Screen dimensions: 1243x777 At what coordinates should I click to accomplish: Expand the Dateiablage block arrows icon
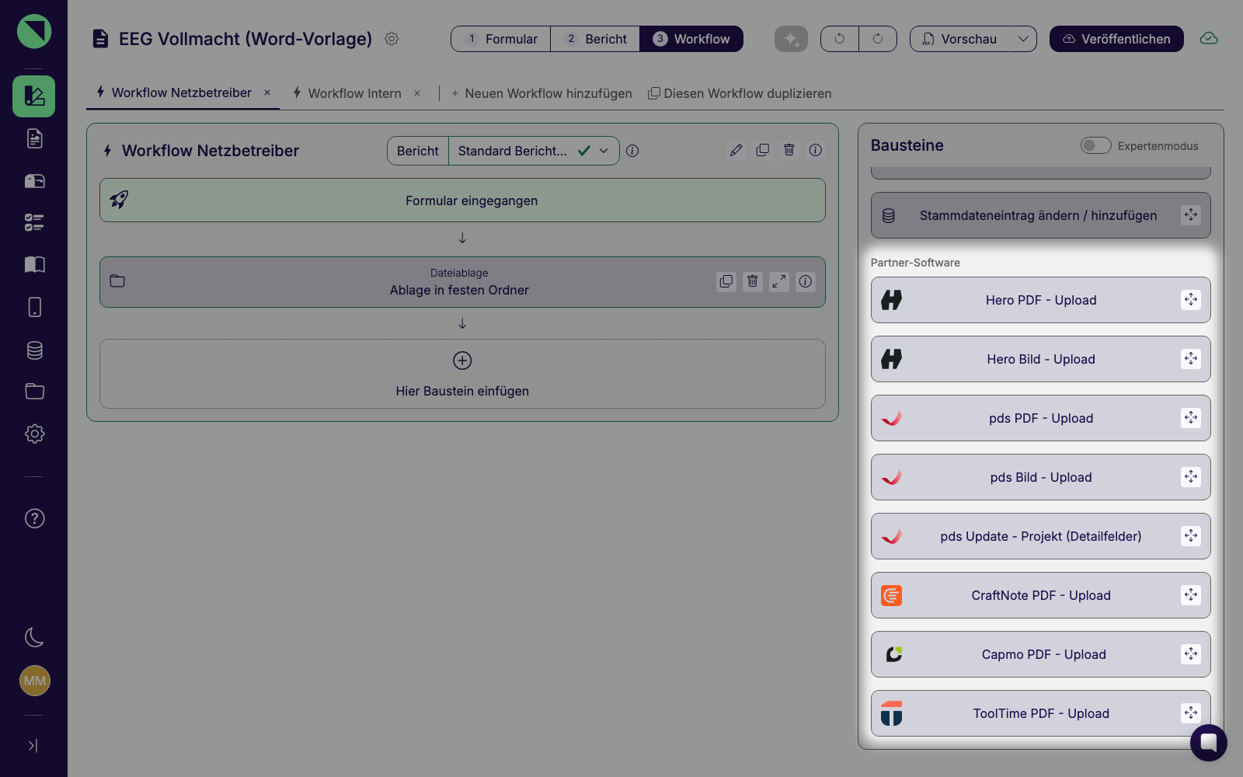pyautogui.click(x=779, y=281)
